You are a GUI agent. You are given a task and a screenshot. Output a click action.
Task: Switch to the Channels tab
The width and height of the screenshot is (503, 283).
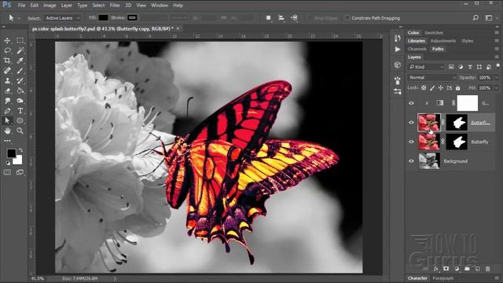417,49
